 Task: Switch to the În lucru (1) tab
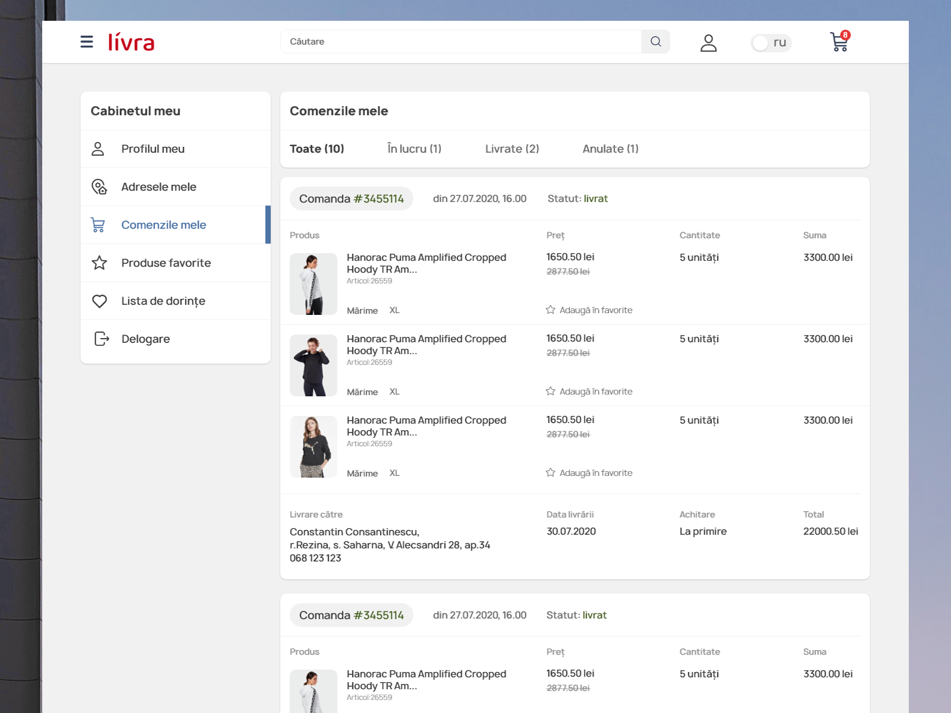tap(414, 149)
